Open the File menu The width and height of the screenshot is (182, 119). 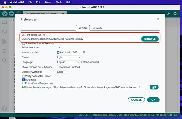tap(30, 2)
